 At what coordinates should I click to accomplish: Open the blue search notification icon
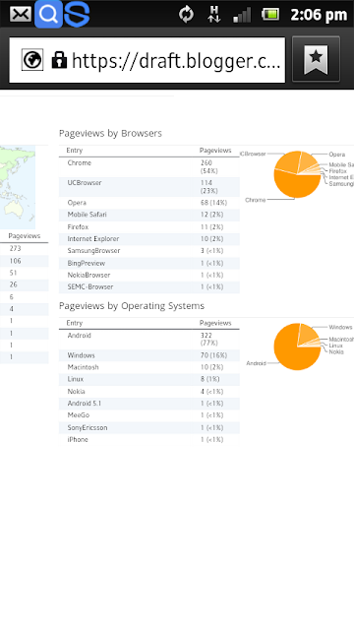pyautogui.click(x=48, y=14)
